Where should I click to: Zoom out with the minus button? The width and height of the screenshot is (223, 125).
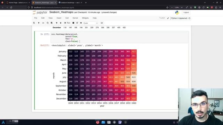[x=172, y=7]
